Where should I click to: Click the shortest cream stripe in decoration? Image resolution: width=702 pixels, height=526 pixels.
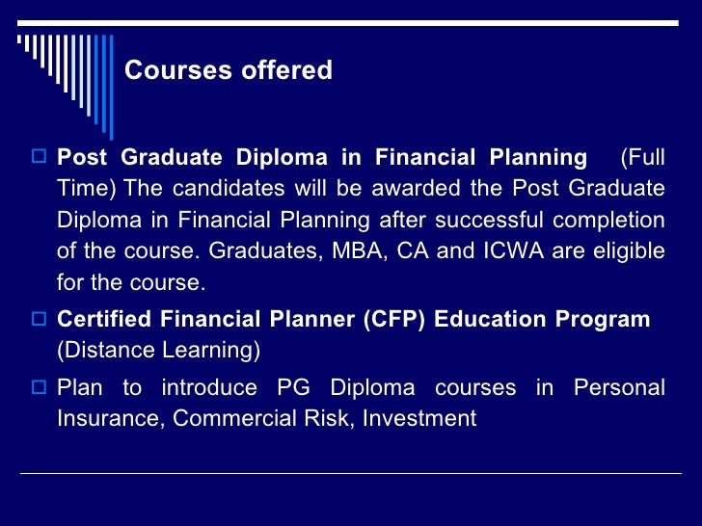pyautogui.click(x=19, y=39)
